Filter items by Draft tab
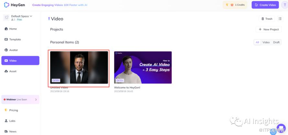The width and height of the screenshot is (288, 135). 276,42
